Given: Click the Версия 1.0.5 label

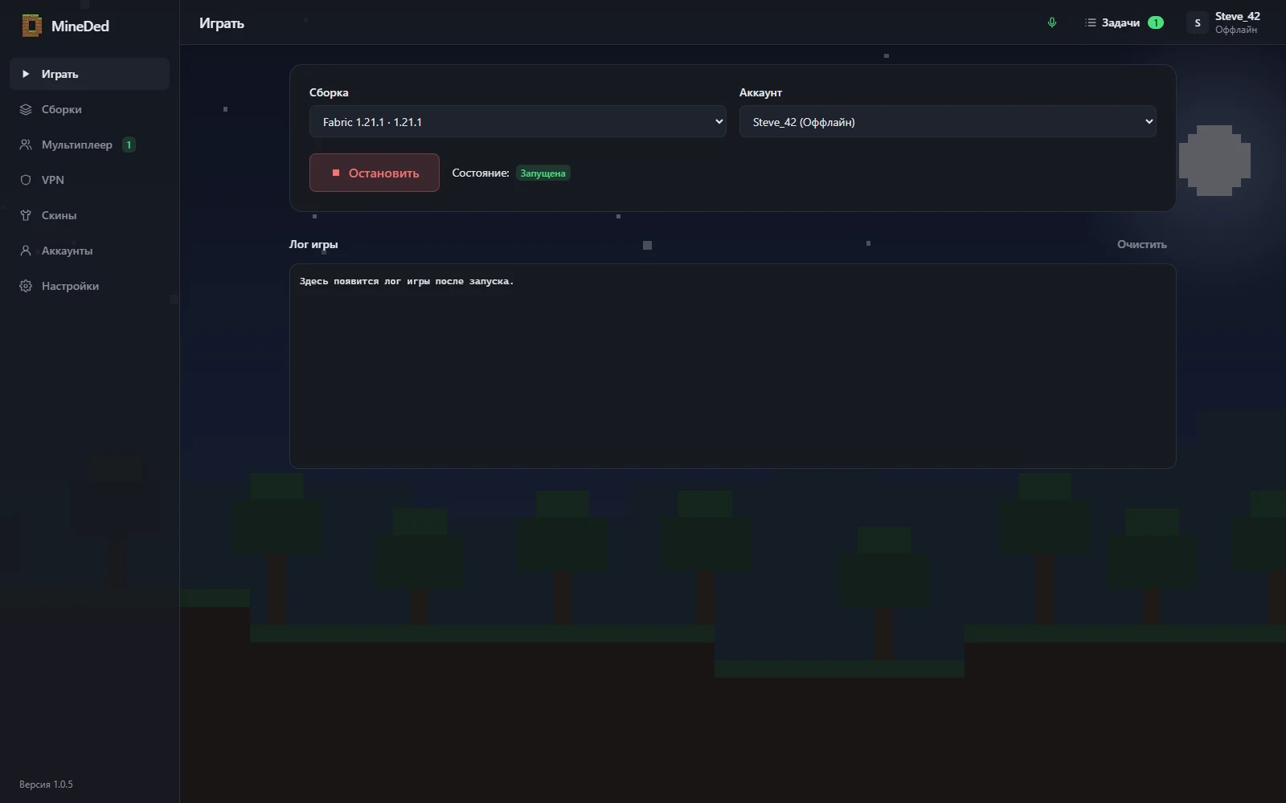Looking at the screenshot, I should pyautogui.click(x=46, y=785).
